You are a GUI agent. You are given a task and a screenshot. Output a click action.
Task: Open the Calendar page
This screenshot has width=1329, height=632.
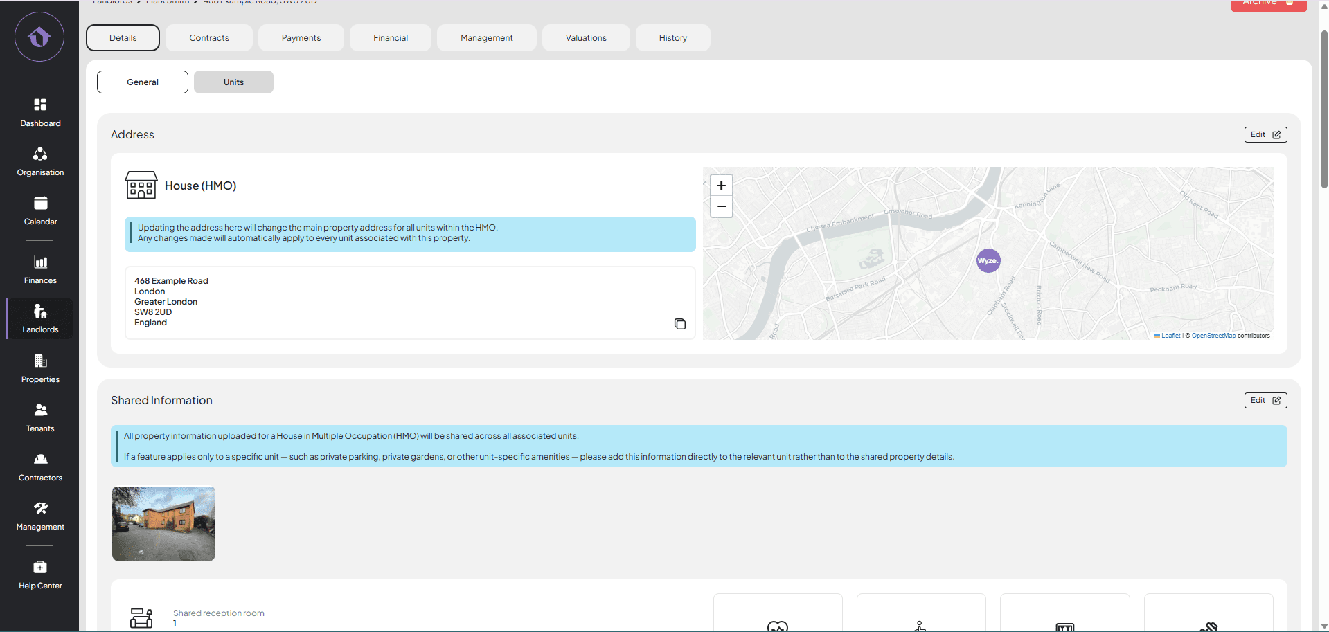[x=40, y=211]
